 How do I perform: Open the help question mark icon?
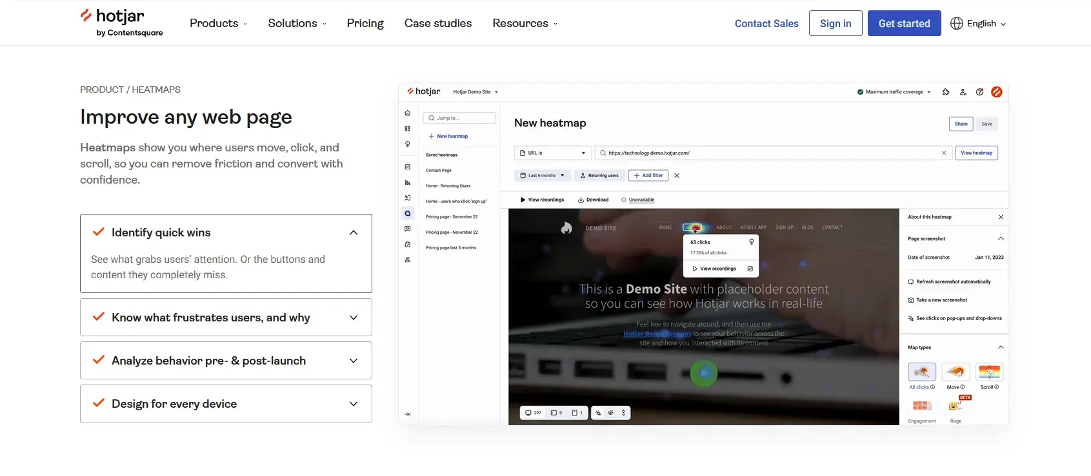pos(979,92)
